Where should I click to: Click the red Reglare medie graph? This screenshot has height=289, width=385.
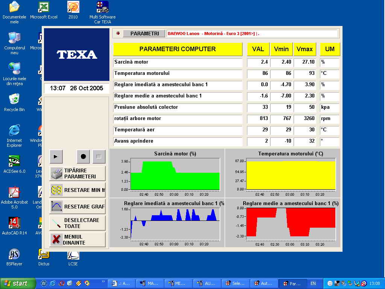[291, 224]
